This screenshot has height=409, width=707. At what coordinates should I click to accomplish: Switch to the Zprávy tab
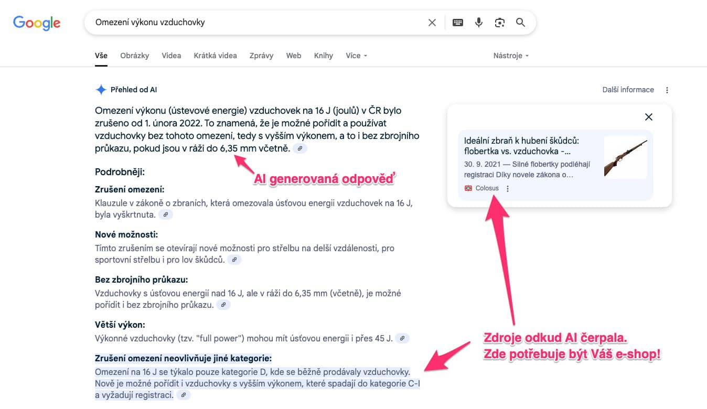coord(261,56)
